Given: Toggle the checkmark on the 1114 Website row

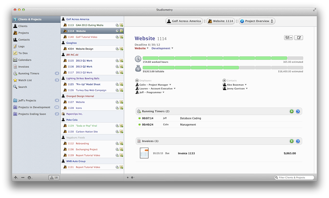Looking at the screenshot, I should pos(121,30).
